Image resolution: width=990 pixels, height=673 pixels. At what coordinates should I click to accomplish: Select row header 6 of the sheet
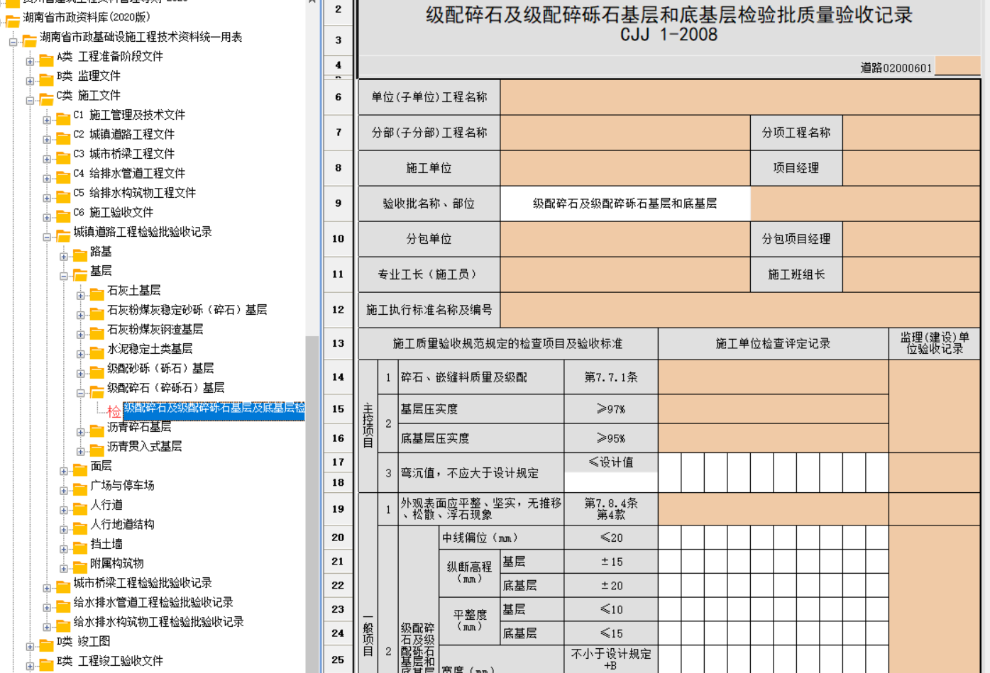338,97
